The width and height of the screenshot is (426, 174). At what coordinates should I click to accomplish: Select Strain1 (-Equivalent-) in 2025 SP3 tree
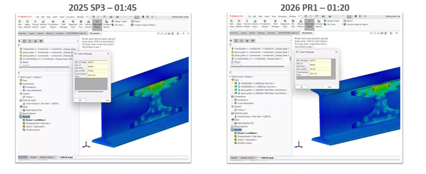[x=34, y=126]
